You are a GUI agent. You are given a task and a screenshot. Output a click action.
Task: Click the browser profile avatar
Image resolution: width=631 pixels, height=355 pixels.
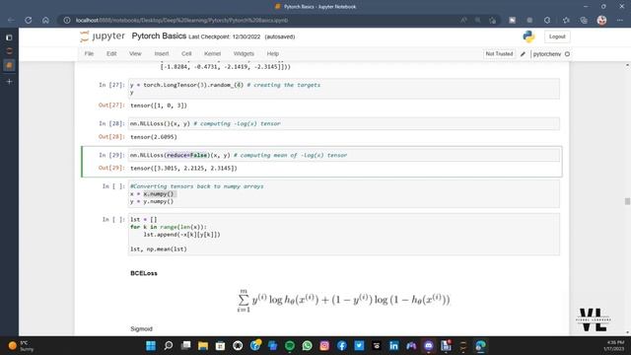point(601,20)
